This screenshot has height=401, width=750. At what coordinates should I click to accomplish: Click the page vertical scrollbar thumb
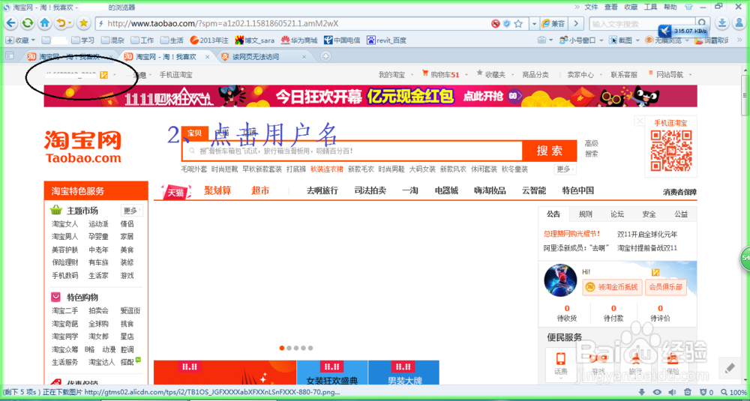[x=745, y=95]
